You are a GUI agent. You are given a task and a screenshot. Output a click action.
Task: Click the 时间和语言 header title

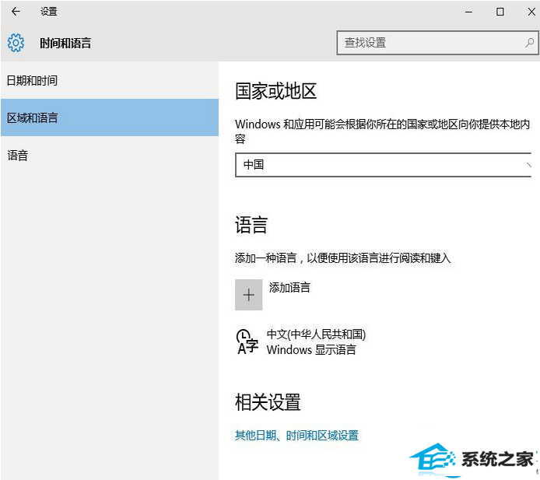click(65, 43)
